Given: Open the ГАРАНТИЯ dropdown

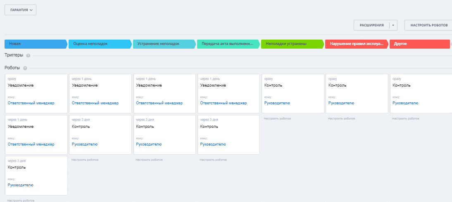Looking at the screenshot, I should pos(21,9).
